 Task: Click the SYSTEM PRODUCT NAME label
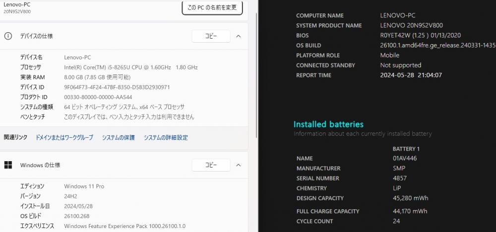(329, 26)
